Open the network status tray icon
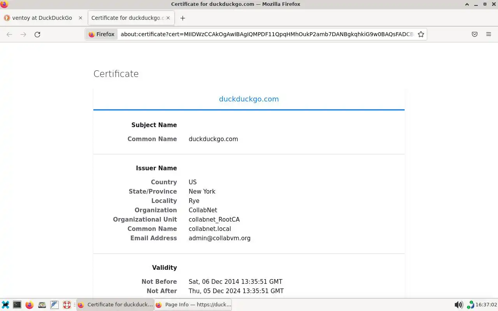The image size is (498, 311). pyautogui.click(x=470, y=305)
